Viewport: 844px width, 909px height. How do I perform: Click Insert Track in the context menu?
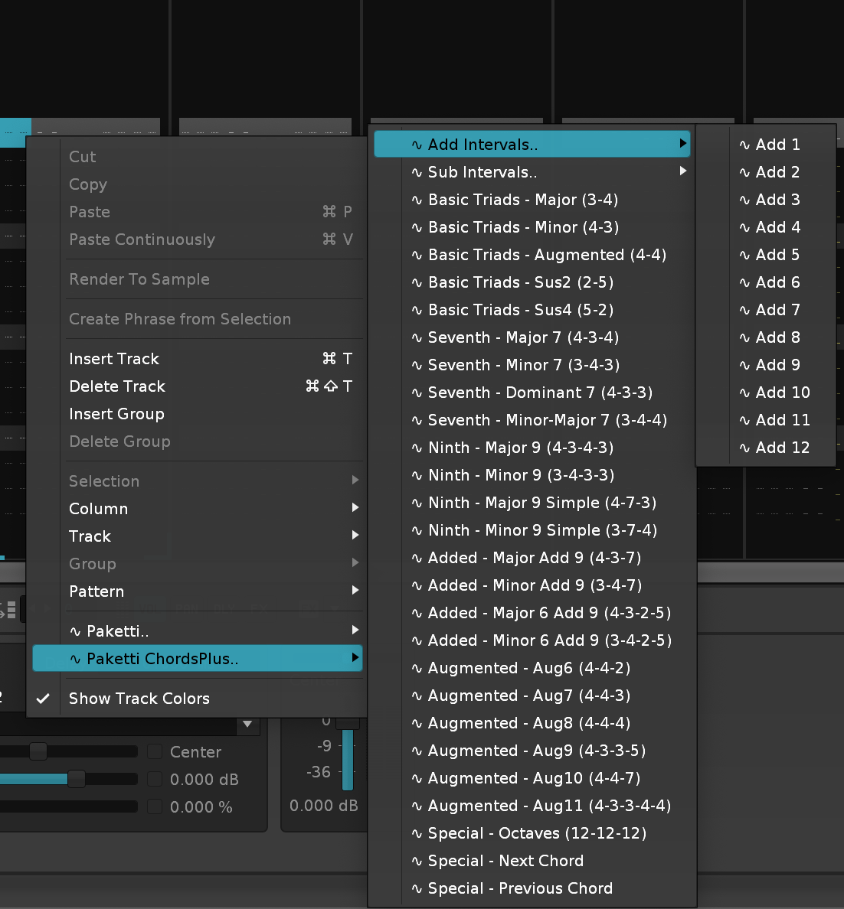click(114, 359)
